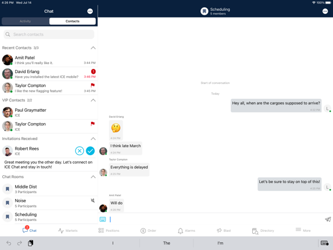Screen dimensions: 333x250
Task: Click the search magnifier icon
Action: (x=8, y=34)
